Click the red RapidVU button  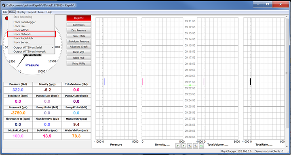(x=79, y=18)
